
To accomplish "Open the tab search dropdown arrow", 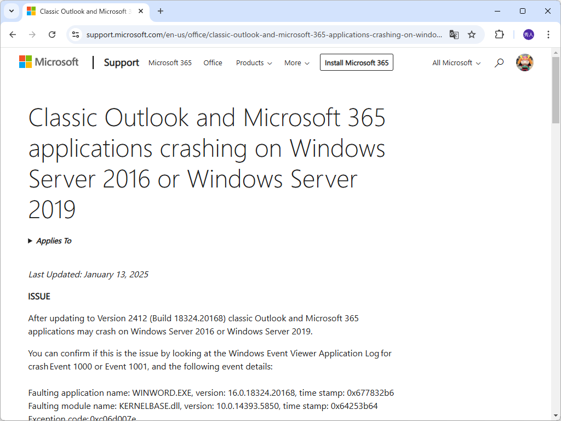I will click(12, 11).
